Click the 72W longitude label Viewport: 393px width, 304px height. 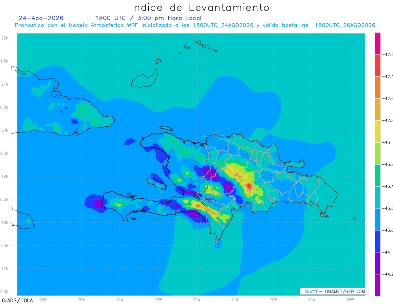(196, 299)
